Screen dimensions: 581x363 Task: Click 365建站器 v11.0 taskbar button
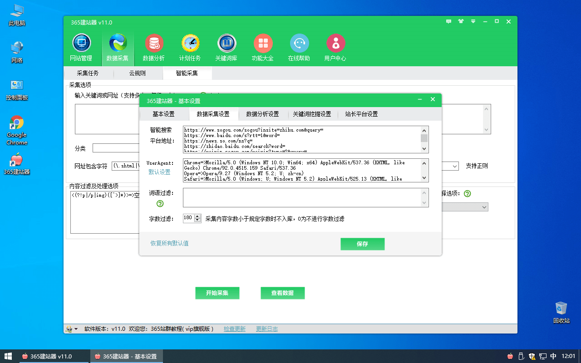(x=54, y=356)
